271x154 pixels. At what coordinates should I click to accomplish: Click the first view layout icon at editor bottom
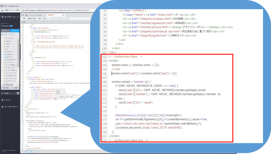click(x=22, y=152)
